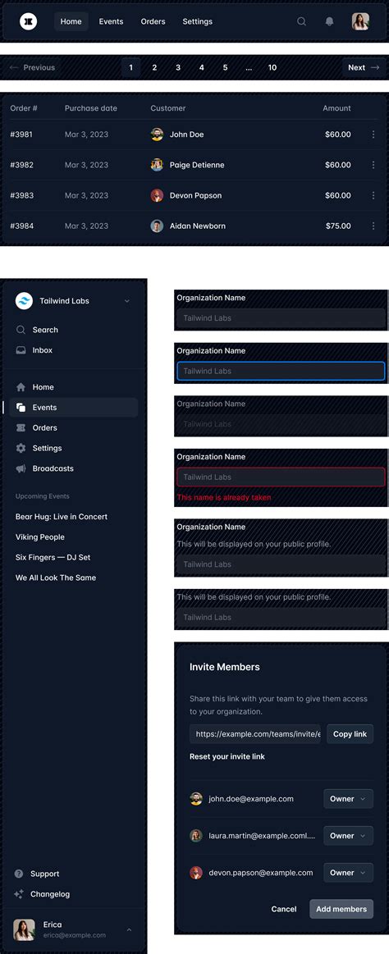Image resolution: width=389 pixels, height=954 pixels.
Task: Open Support question mark icon
Action: [19, 874]
